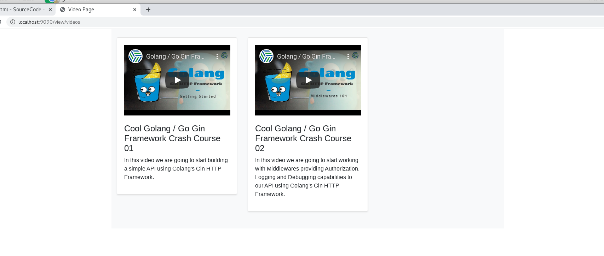Click title 'Cool Golang / Go Gin Framework Crash Course 02'
Viewport: 604px width, 256px height.
303,138
